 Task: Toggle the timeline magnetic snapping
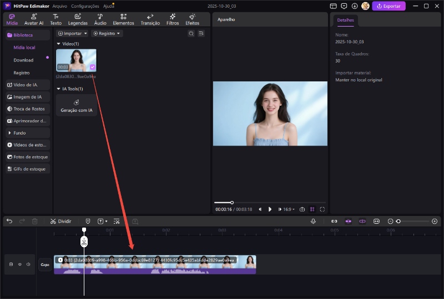click(349, 221)
